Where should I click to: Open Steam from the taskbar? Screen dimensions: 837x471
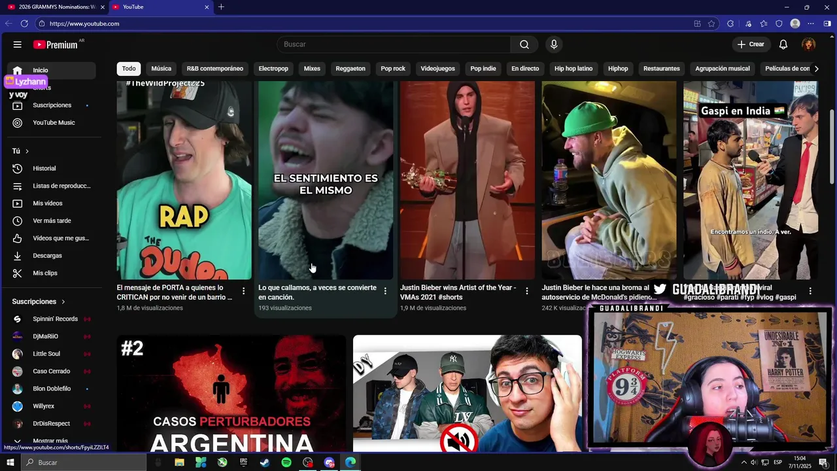click(x=265, y=462)
